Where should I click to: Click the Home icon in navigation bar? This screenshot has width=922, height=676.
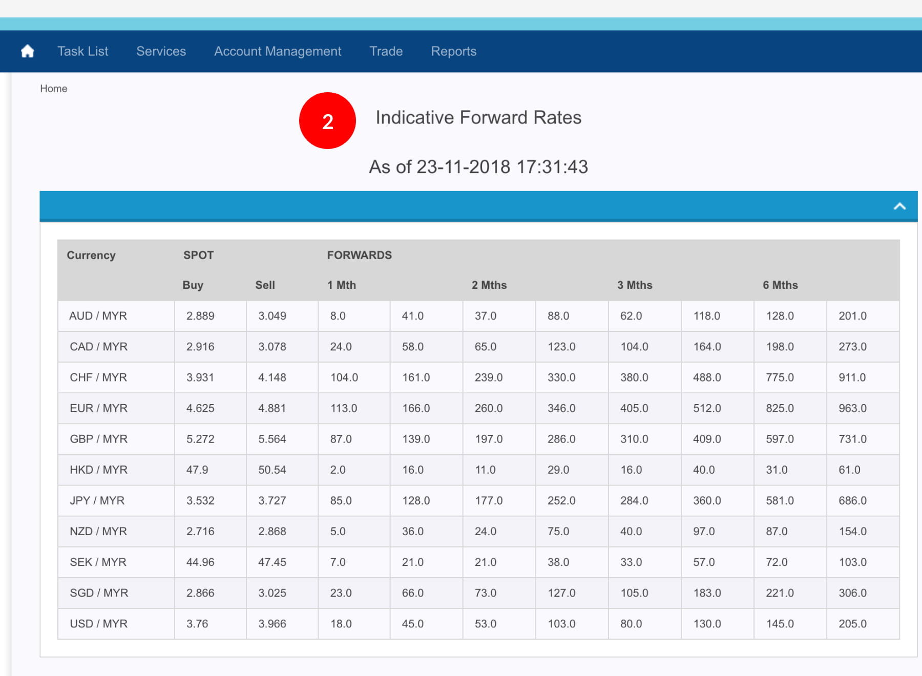[28, 51]
